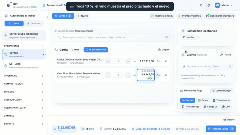Expand the Inventario section
This screenshot has width=240, height=135.
(24, 76)
